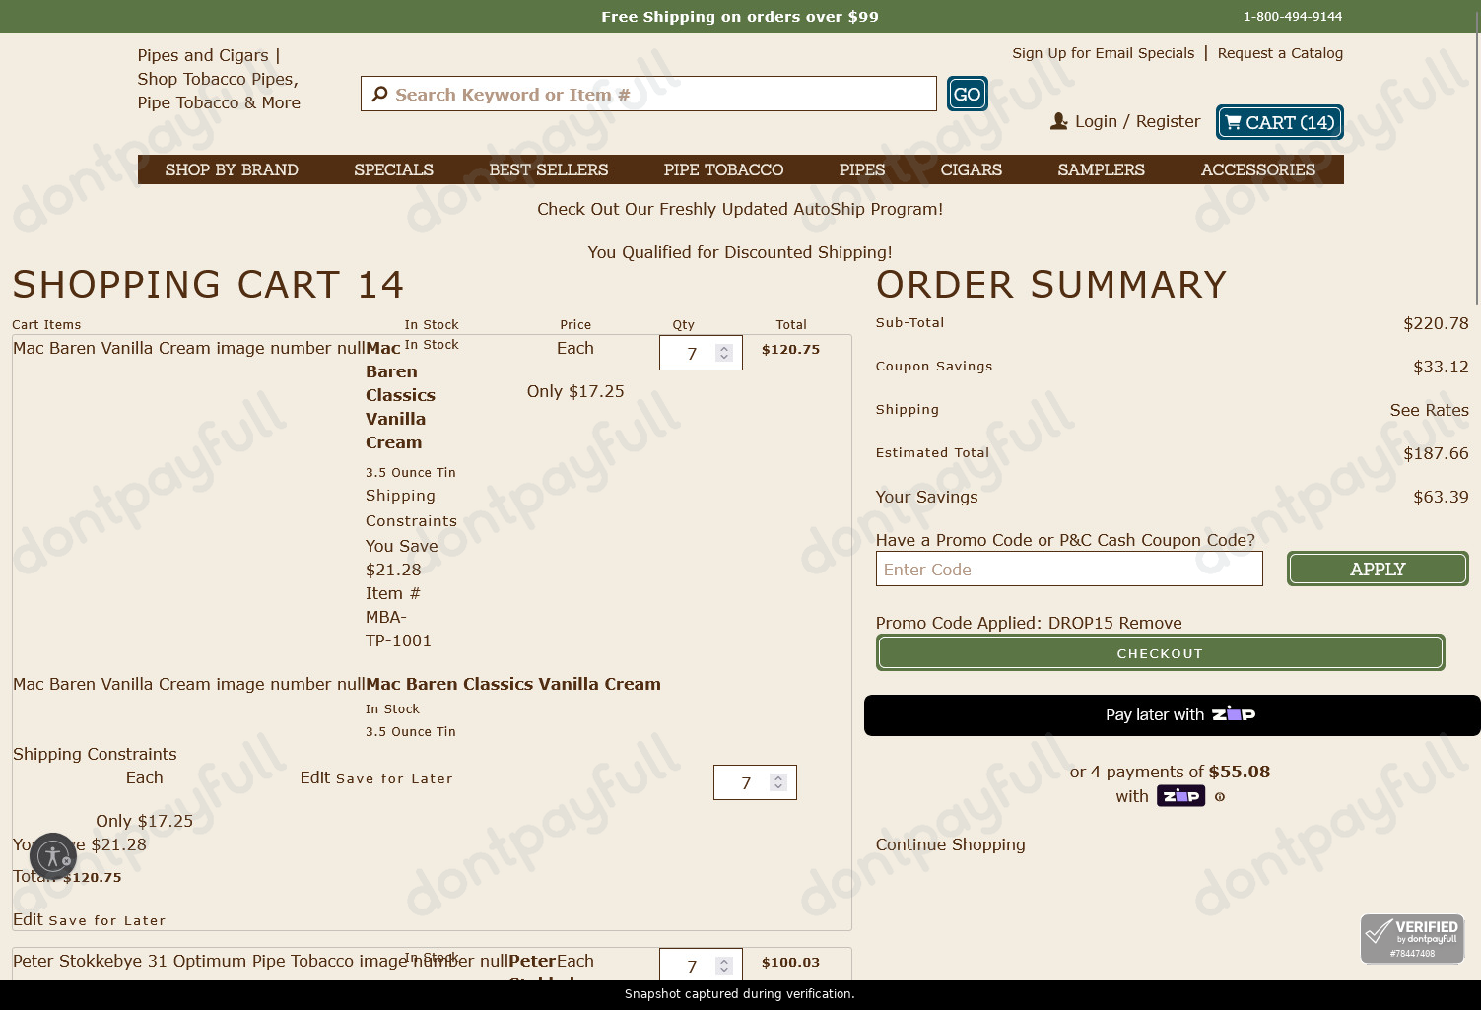Adjust first Vanilla Cream quantity stepper
The image size is (1481, 1010).
coord(724,353)
